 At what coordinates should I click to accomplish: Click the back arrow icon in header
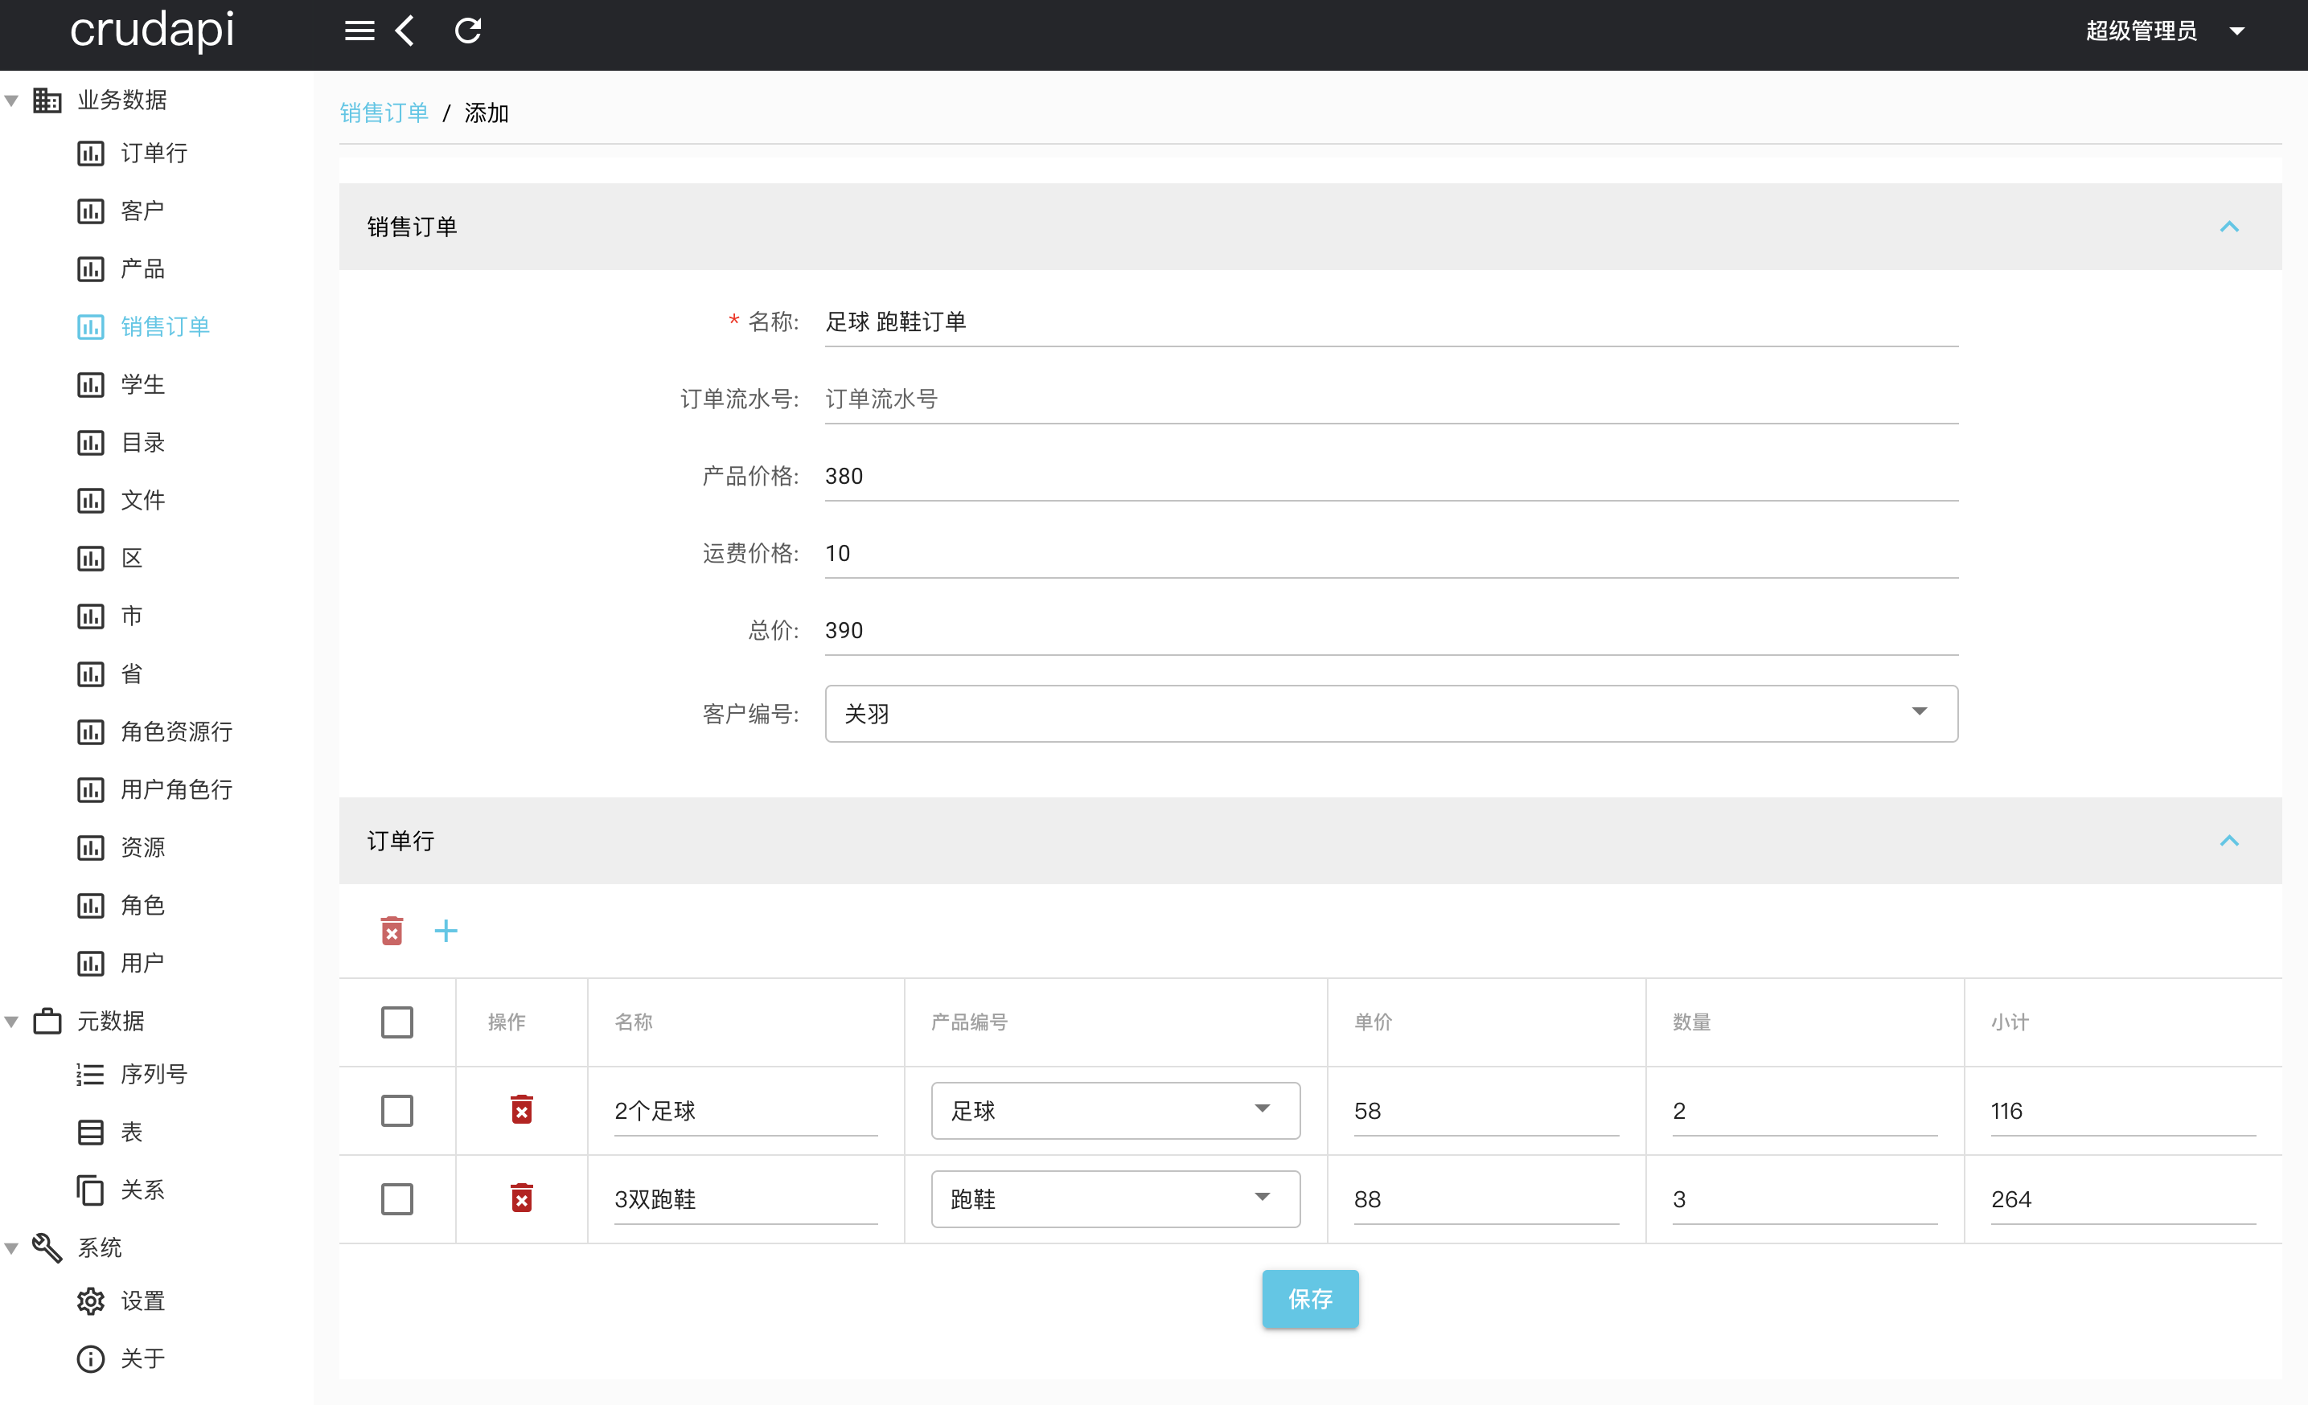pos(405,31)
